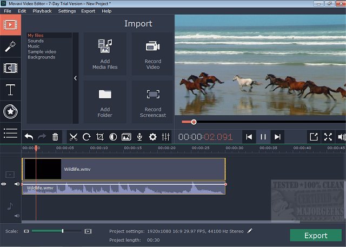Click the green Export button
346x247 pixels.
point(315,236)
